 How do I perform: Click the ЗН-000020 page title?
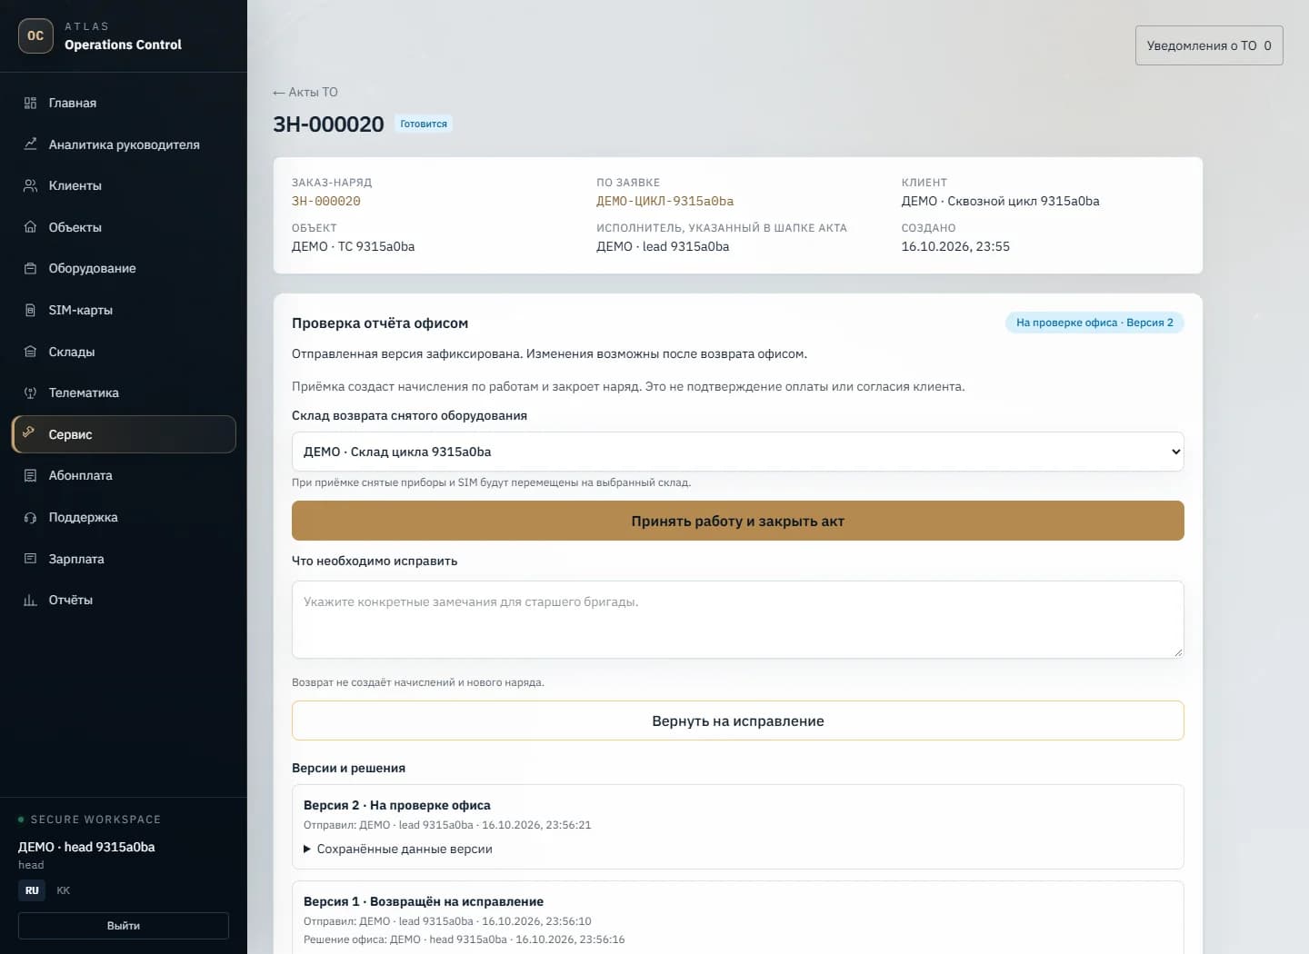pyautogui.click(x=329, y=124)
